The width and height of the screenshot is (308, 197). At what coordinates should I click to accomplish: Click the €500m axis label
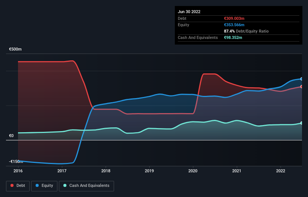15,49
